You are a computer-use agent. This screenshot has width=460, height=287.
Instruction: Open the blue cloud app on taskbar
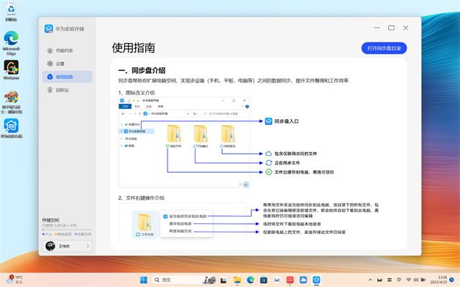tap(303, 280)
